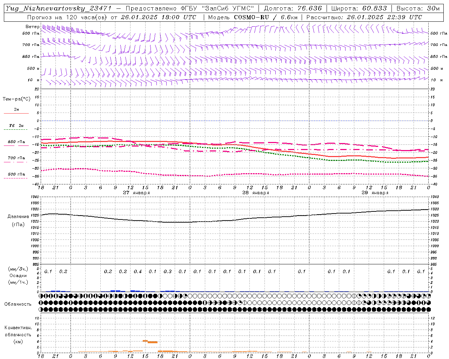Viewport: 449px width, 359px height.
Task: Click the 'Прогноз на 120 часа(ов)' forecast line
Action: 66,17
